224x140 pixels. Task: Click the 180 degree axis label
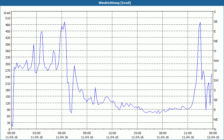tap(8, 90)
